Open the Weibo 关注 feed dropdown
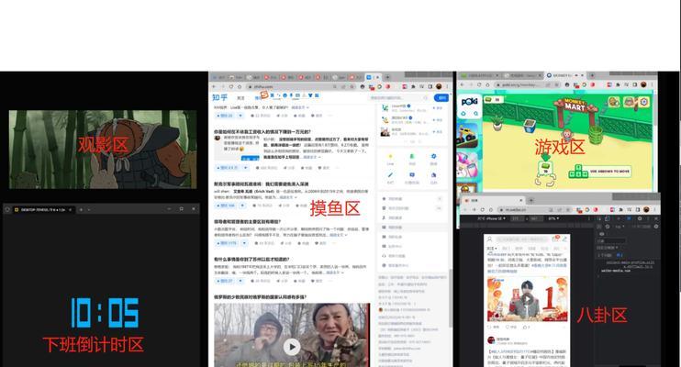 [x=492, y=248]
